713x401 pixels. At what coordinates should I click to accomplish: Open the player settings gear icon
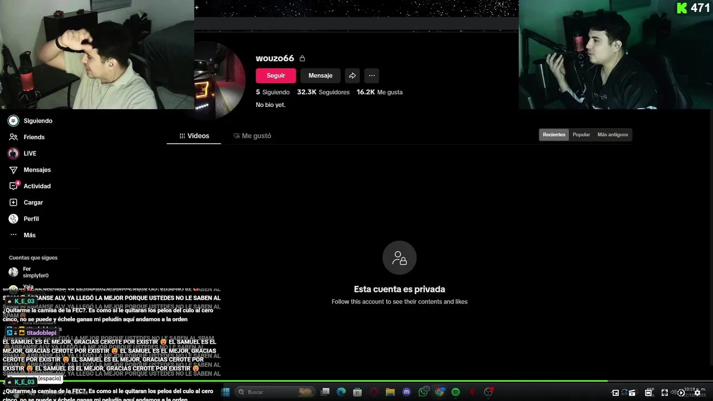[x=697, y=393]
